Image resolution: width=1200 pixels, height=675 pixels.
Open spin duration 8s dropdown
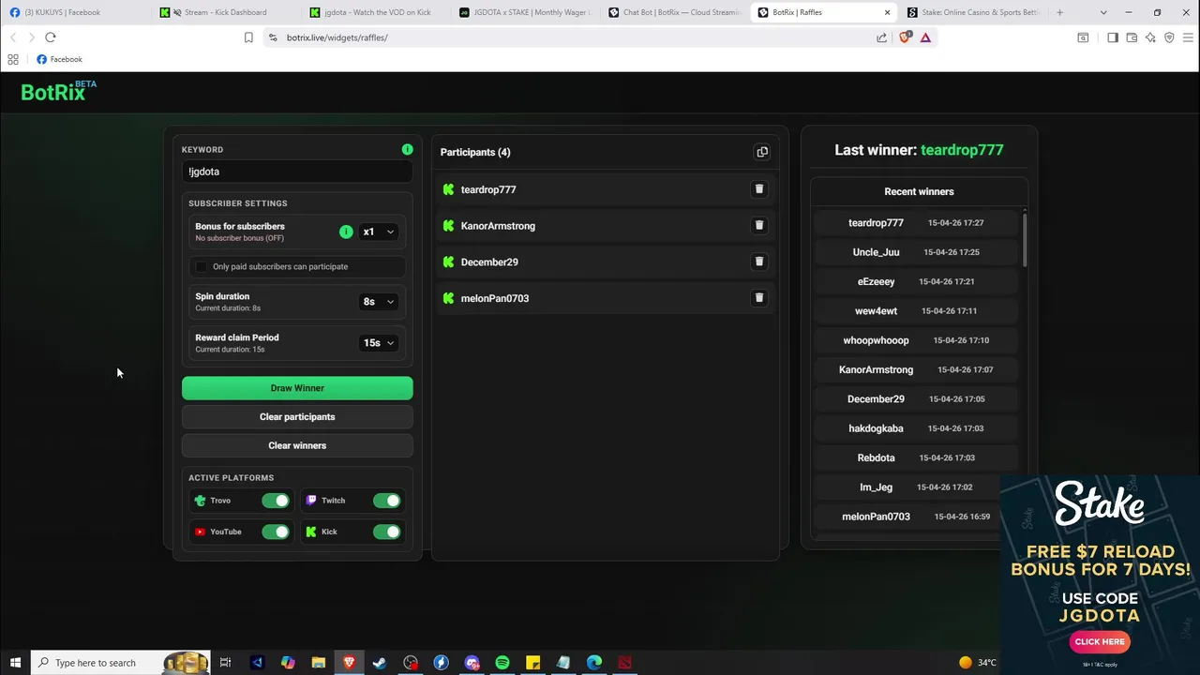(x=379, y=301)
